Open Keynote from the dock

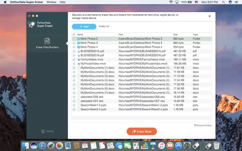(x=153, y=146)
